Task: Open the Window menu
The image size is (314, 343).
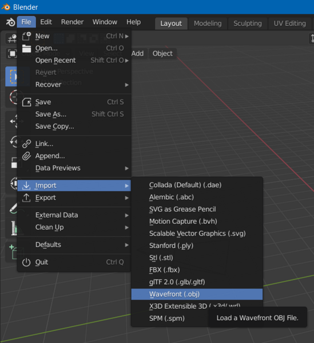Action: coord(105,22)
